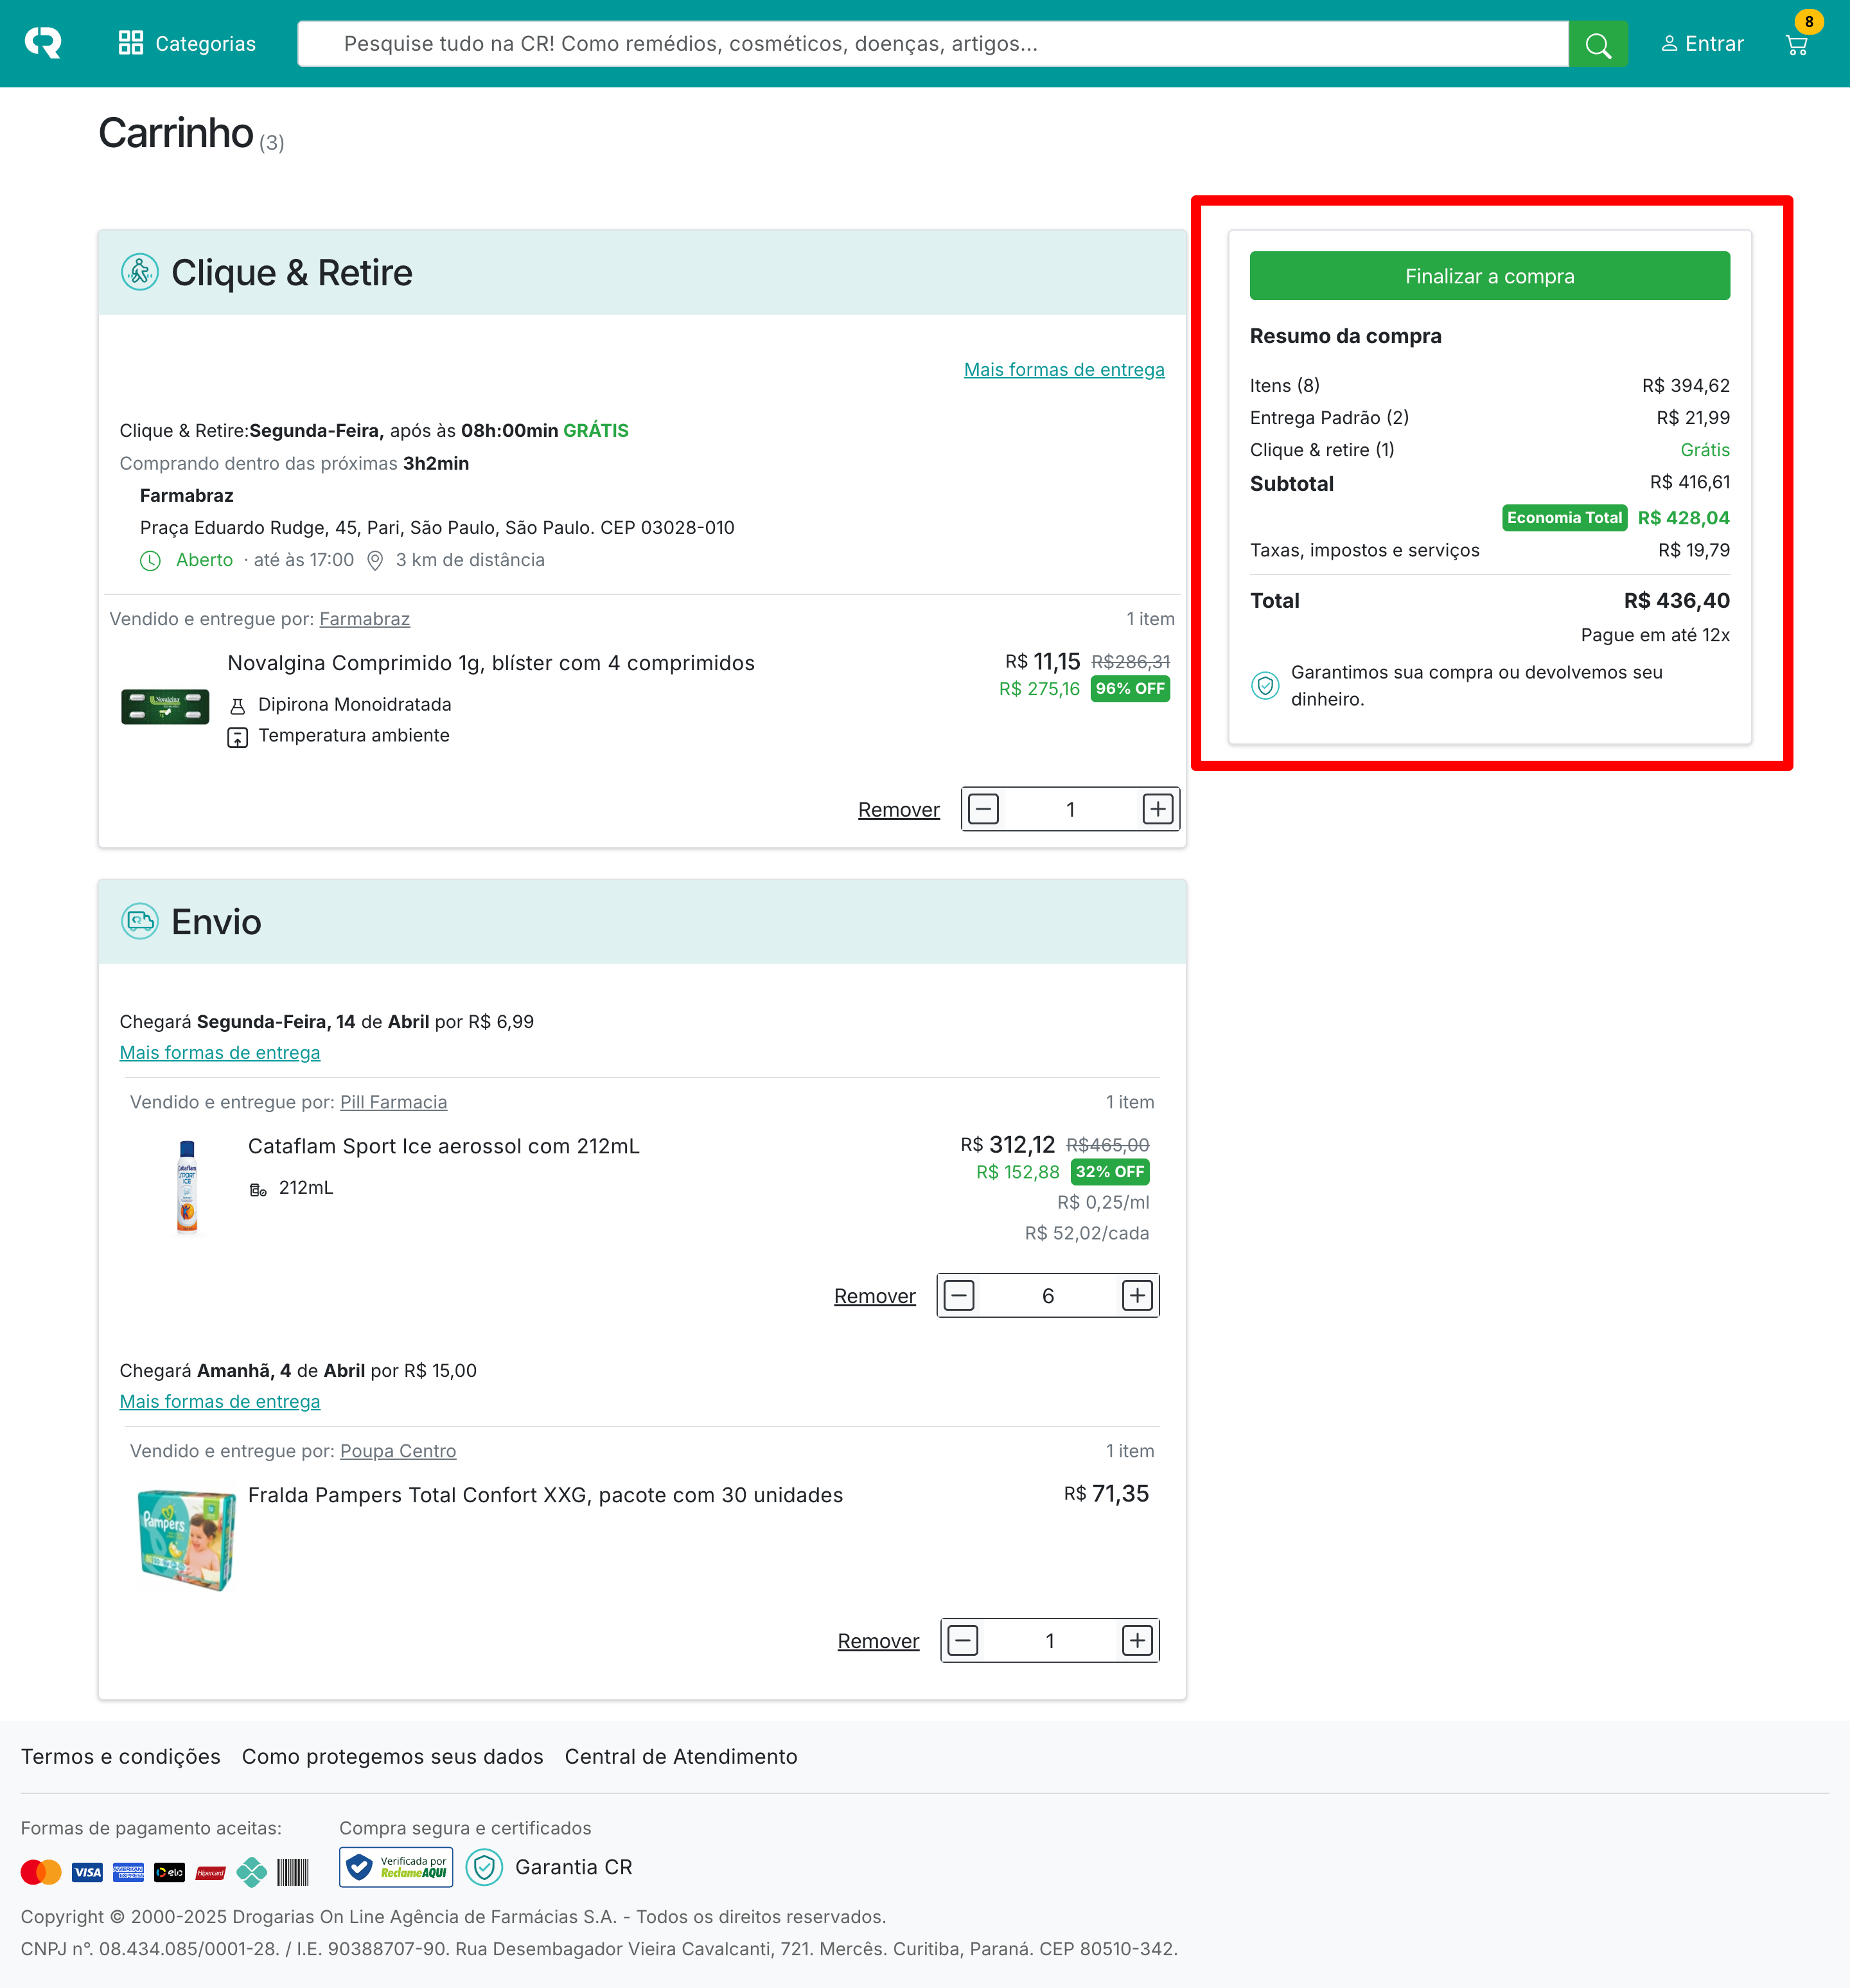Click the Economia Total green badge
Image resolution: width=1850 pixels, height=1988 pixels.
point(1564,517)
